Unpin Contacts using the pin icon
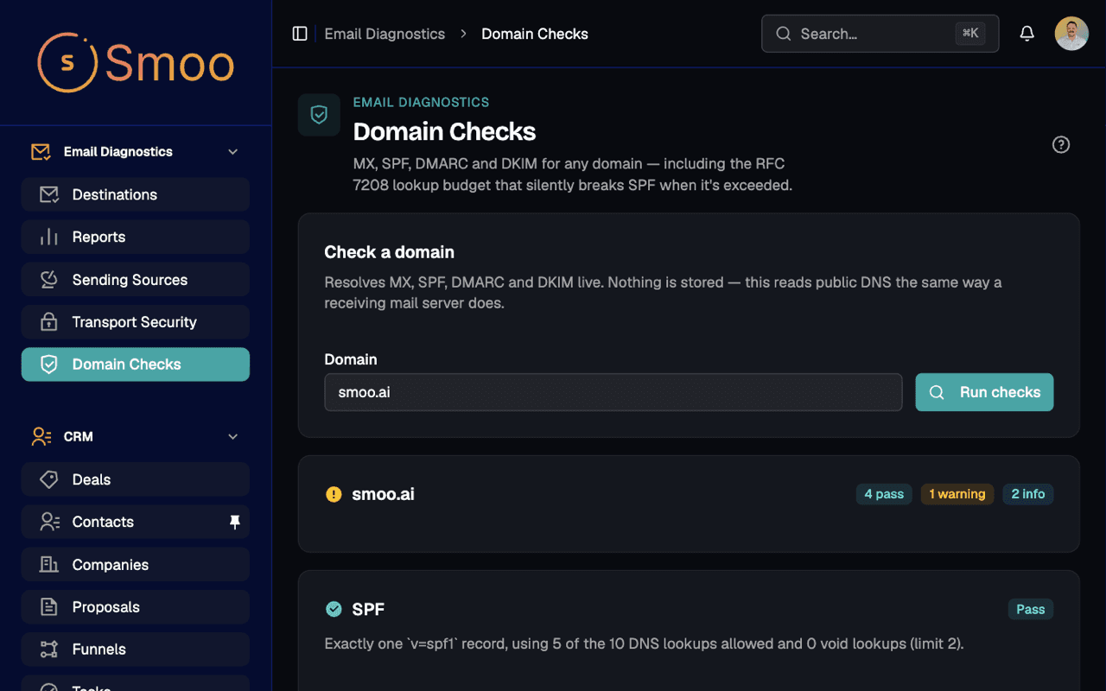Image resolution: width=1106 pixels, height=691 pixels. click(x=234, y=522)
